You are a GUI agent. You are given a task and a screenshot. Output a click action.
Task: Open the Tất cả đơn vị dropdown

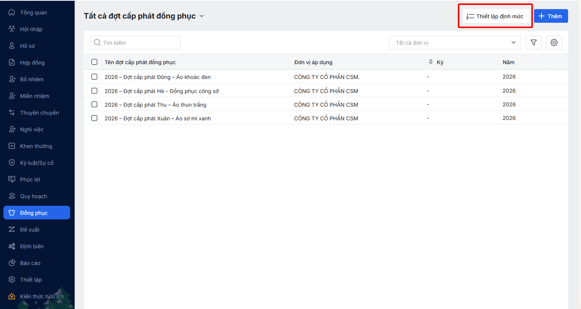455,43
